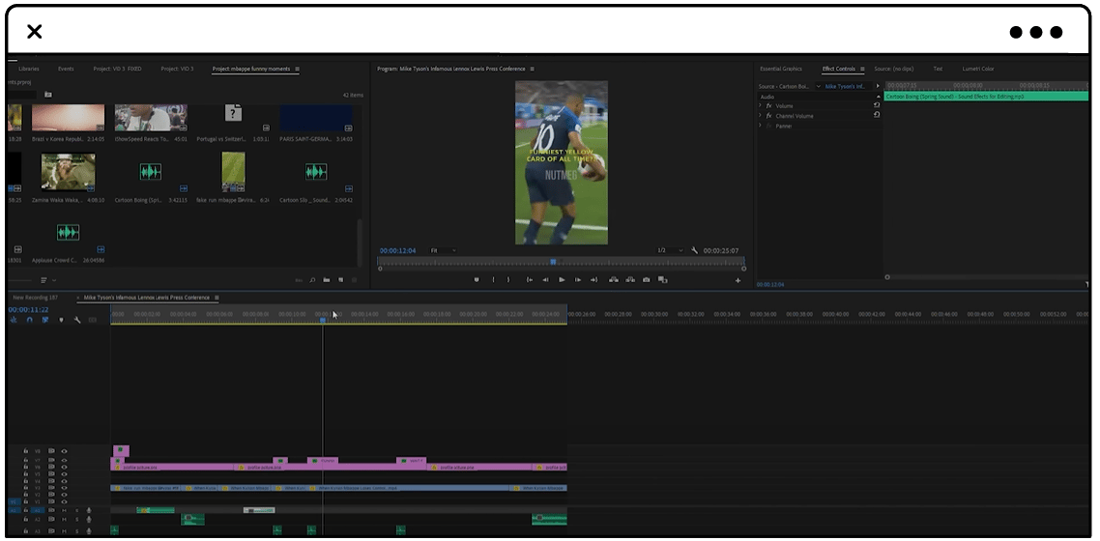Screen dimensions: 1100x541
Task: Expand the Volume effect properties
Action: tap(760, 106)
